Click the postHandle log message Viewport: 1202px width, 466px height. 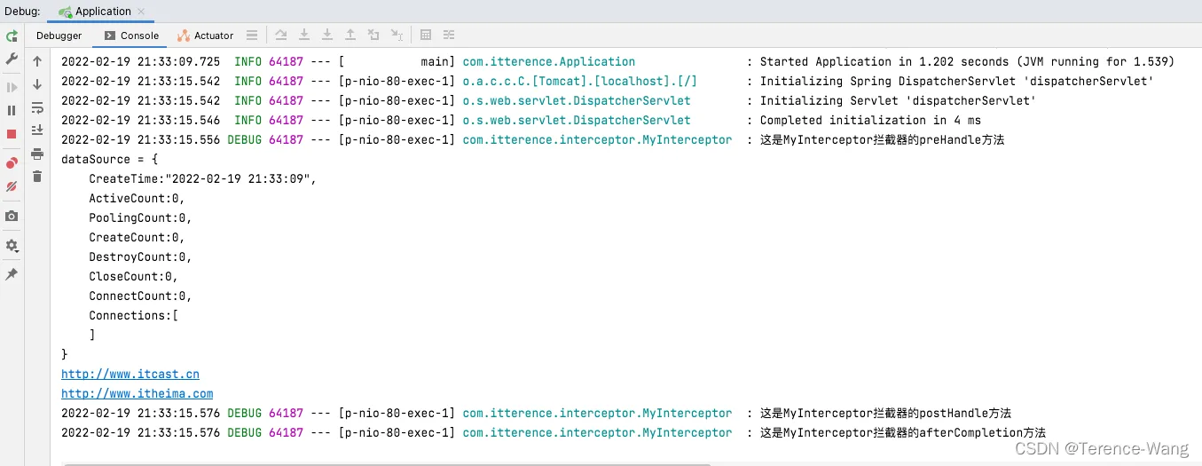pos(885,414)
